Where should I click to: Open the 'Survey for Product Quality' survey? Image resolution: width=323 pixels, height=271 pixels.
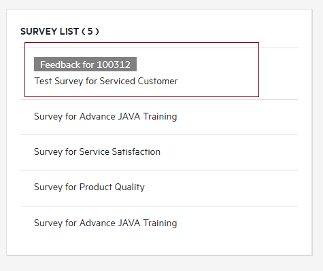point(89,187)
